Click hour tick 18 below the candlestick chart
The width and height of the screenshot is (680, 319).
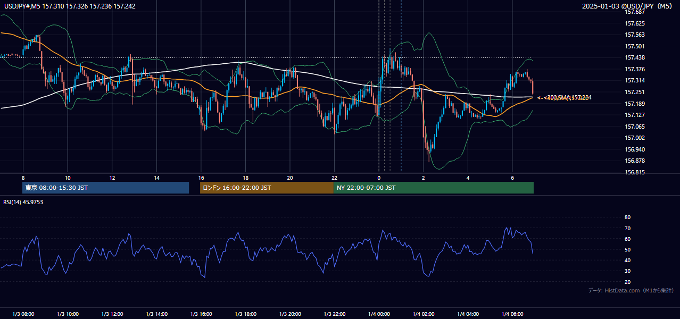click(x=246, y=178)
